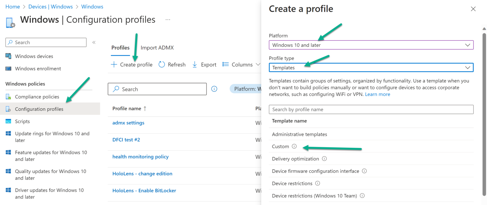The width and height of the screenshot is (487, 205).
Task: Export profiles via the download arrow icon
Action: pos(194,64)
